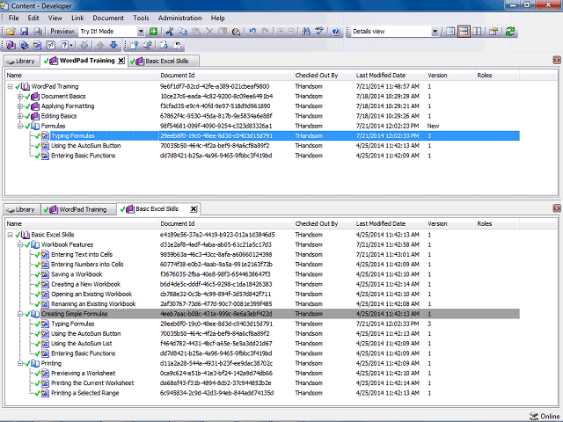Switch to Basic Excel Skills tab in upper pane
Viewport: 563px width, 422px height.
pos(164,61)
